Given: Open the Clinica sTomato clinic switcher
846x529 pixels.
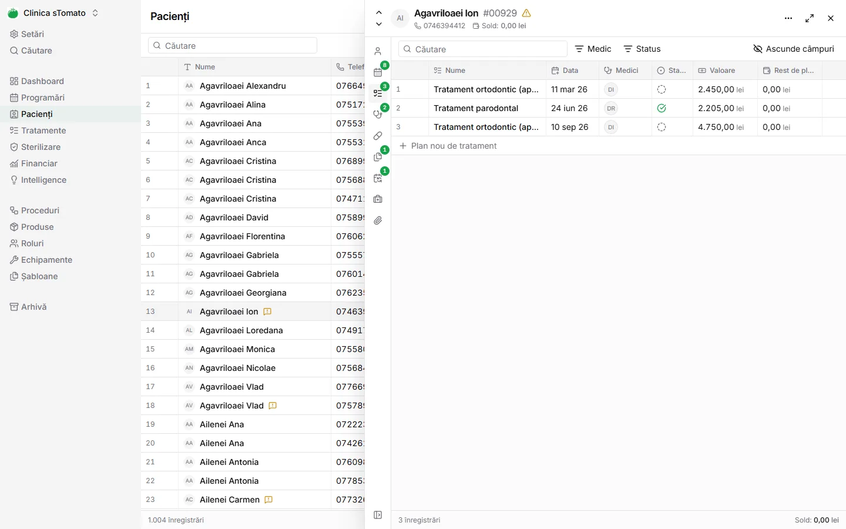Looking at the screenshot, I should tap(53, 13).
